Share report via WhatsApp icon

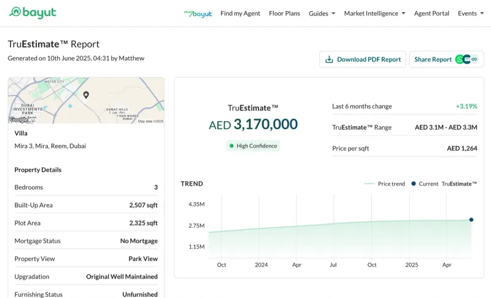click(459, 60)
